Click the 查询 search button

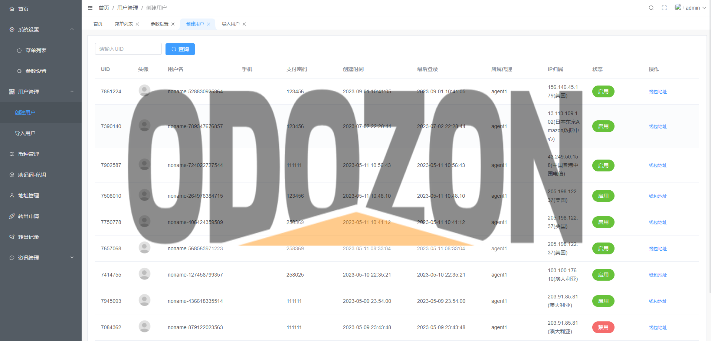pyautogui.click(x=180, y=49)
